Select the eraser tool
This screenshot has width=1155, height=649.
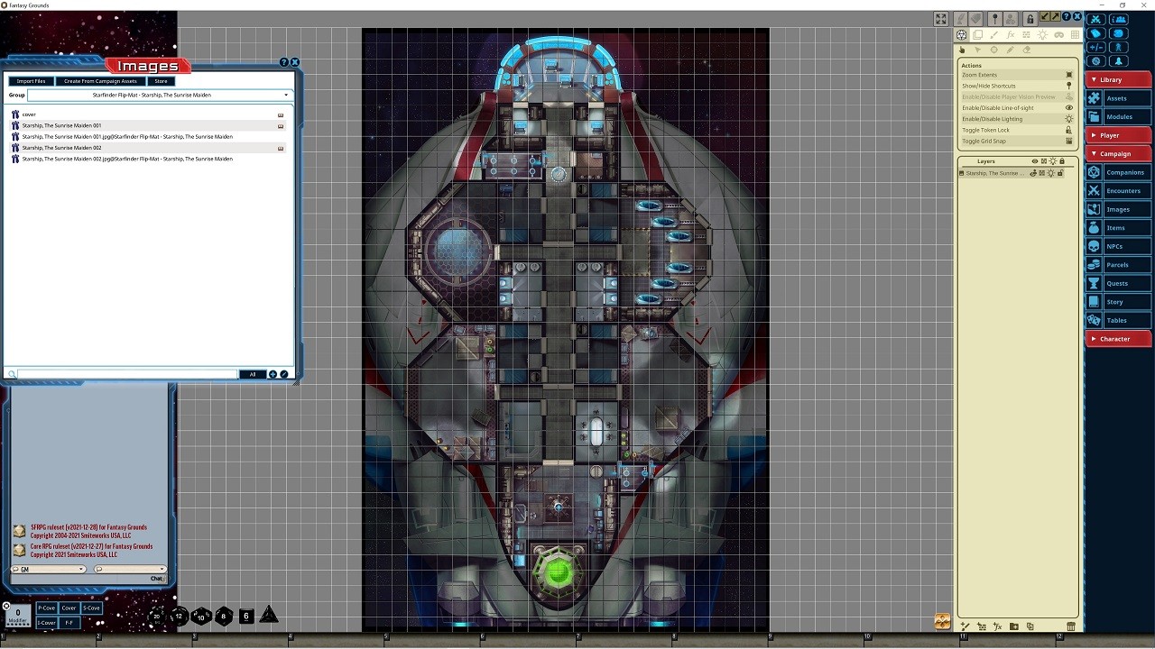point(1027,50)
